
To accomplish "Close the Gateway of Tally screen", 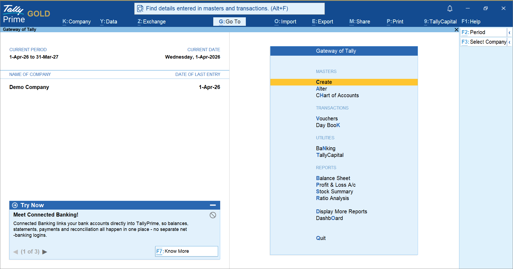I will pyautogui.click(x=456, y=30).
